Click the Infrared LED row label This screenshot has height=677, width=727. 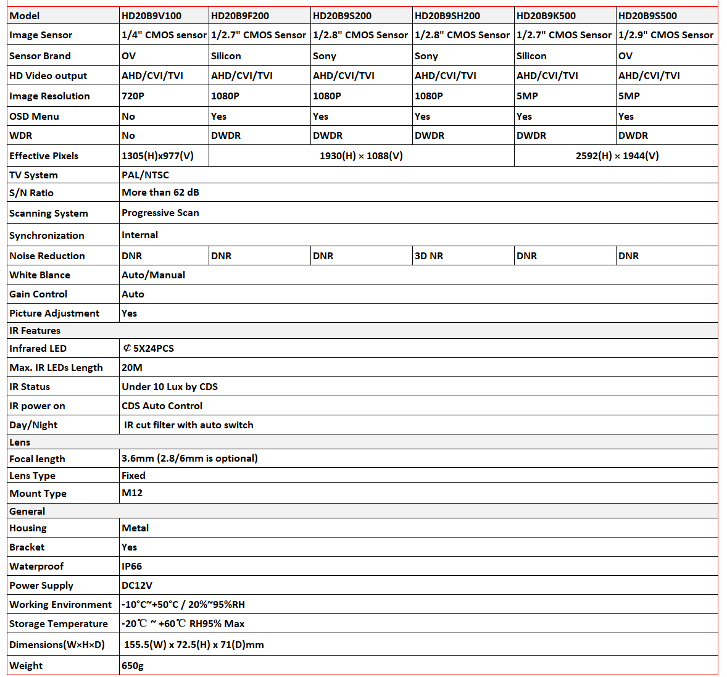click(38, 348)
